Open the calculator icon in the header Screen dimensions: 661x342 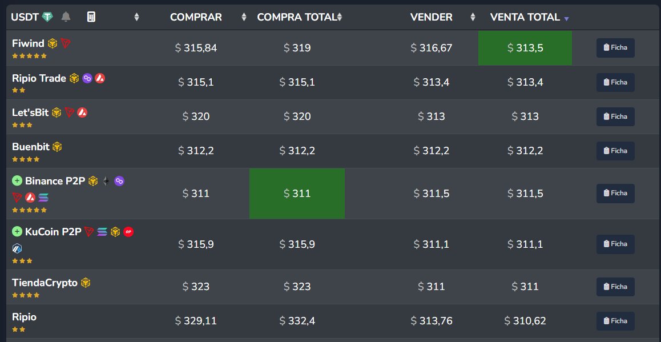coord(91,17)
